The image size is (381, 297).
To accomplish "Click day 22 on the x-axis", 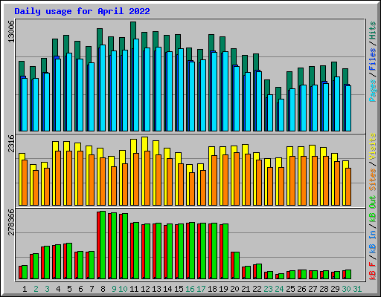I will [x=257, y=289].
